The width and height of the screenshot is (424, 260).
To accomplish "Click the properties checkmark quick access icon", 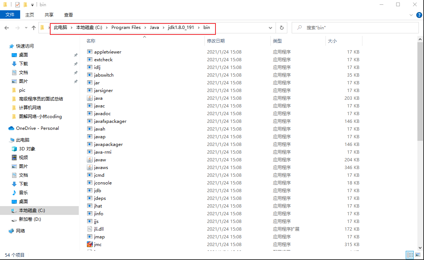I will coord(18,5).
